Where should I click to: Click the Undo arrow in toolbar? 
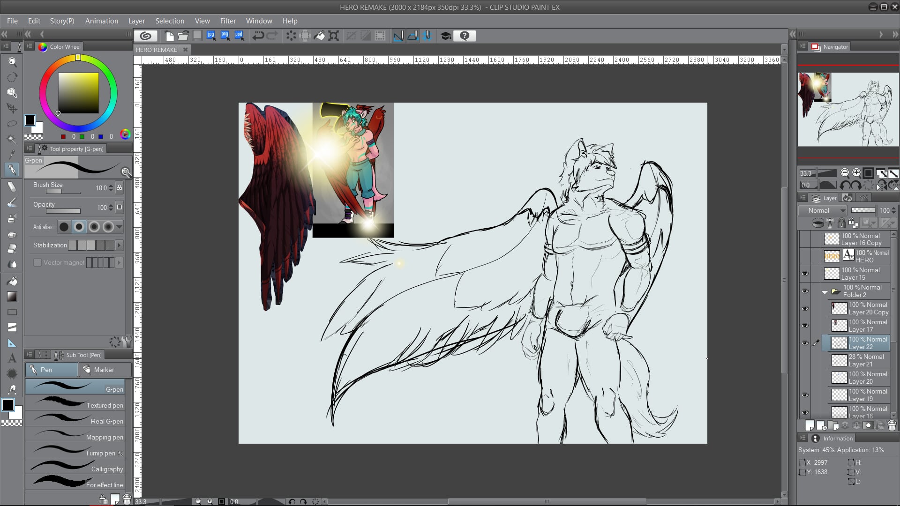tap(258, 36)
